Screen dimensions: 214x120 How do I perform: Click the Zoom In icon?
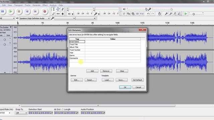[x=166, y=14]
